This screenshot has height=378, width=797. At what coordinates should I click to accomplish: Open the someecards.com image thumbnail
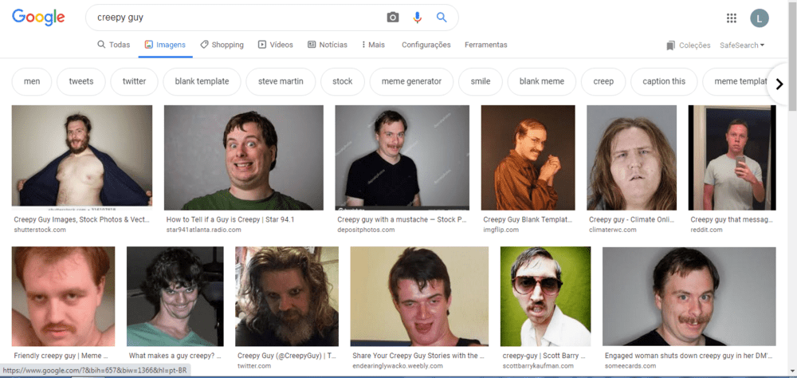coord(689,296)
